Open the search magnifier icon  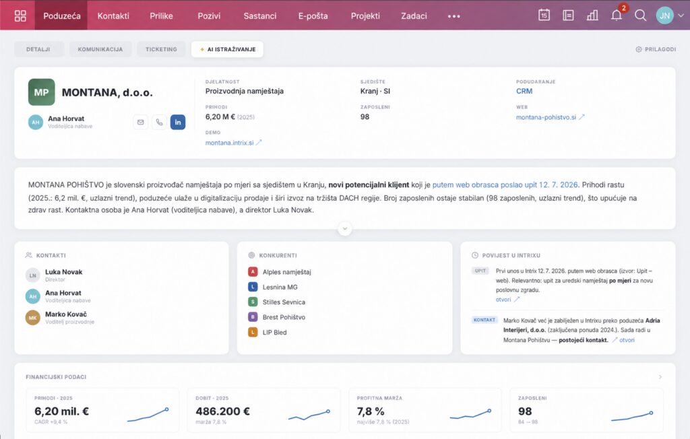pyautogui.click(x=640, y=15)
